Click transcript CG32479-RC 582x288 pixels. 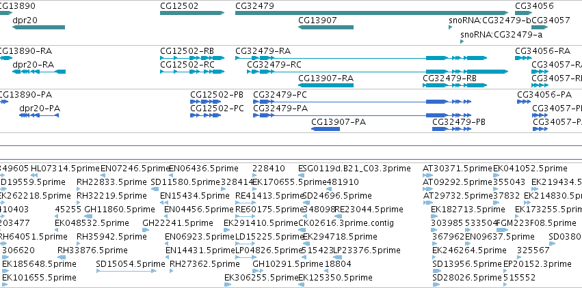[274, 64]
